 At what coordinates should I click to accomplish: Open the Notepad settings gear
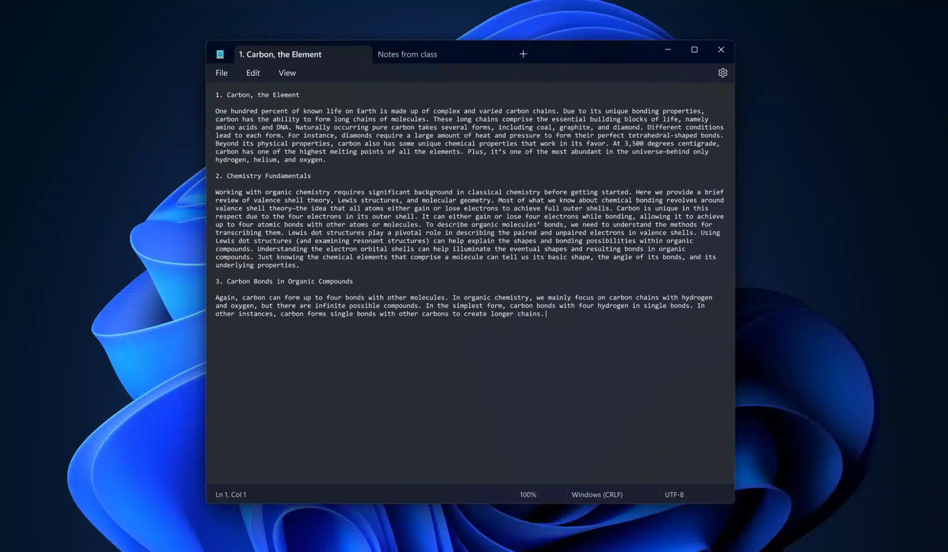(723, 73)
